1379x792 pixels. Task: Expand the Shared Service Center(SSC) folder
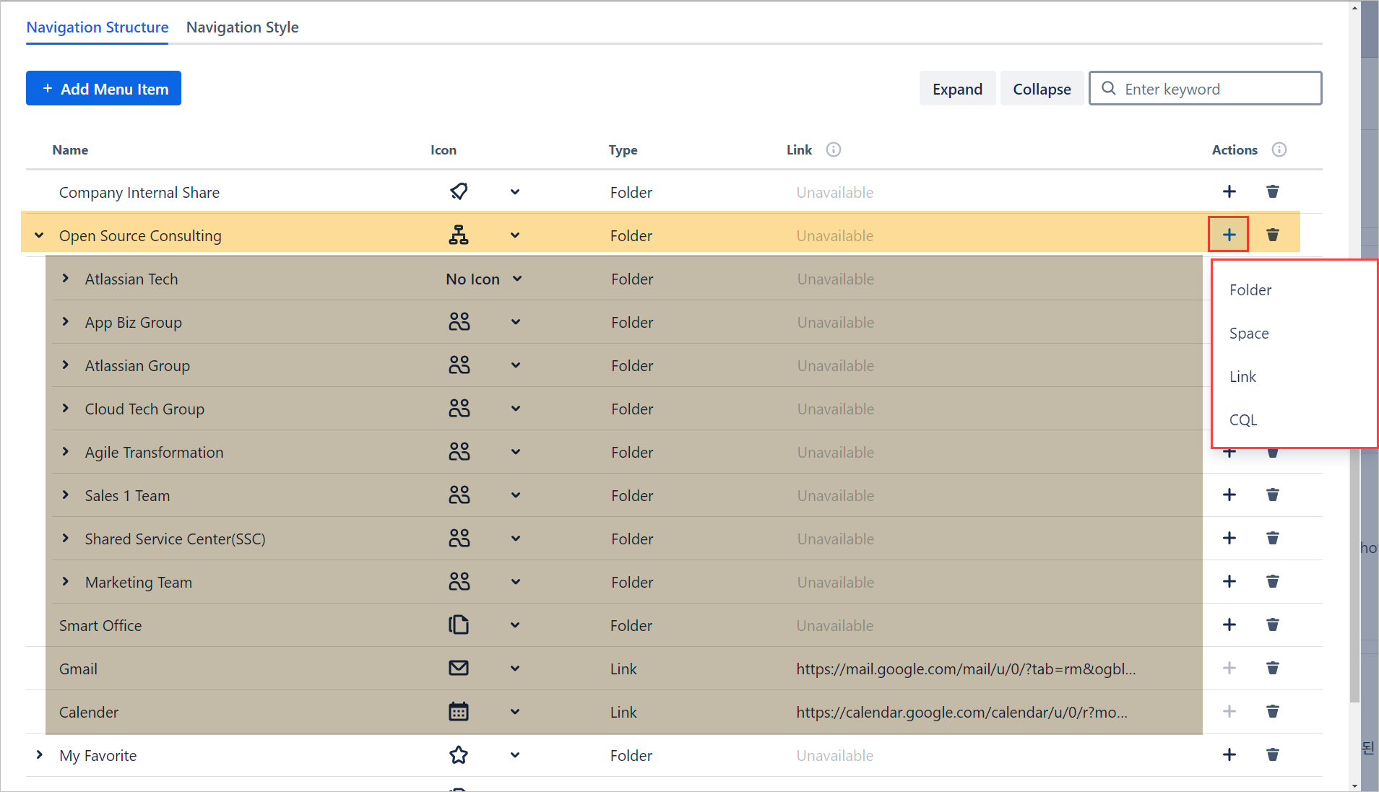tap(66, 539)
